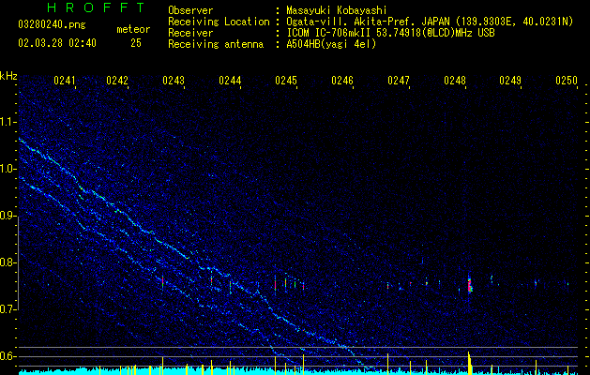Click the 0246 time marker

pos(342,81)
